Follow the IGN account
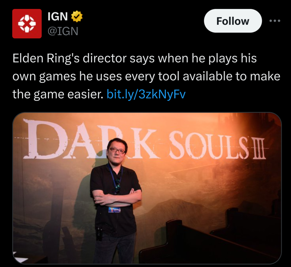Image resolution: width=291 pixels, height=267 pixels. tap(233, 21)
